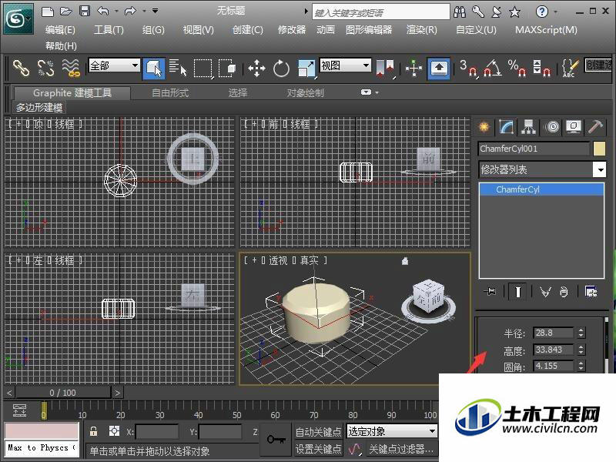Open the reference coordinate dropdown showing 视图
Viewport: 616px width, 462px height.
pos(345,65)
